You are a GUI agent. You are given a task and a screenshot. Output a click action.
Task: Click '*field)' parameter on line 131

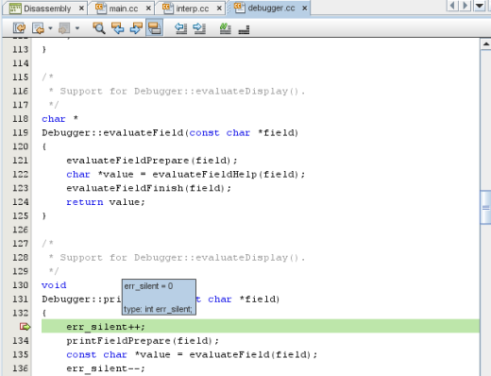pyautogui.click(x=260, y=299)
